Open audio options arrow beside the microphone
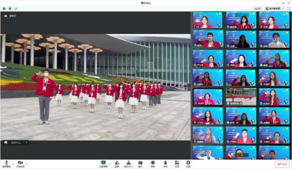The height and width of the screenshot is (169, 292). pyautogui.click(x=13, y=164)
